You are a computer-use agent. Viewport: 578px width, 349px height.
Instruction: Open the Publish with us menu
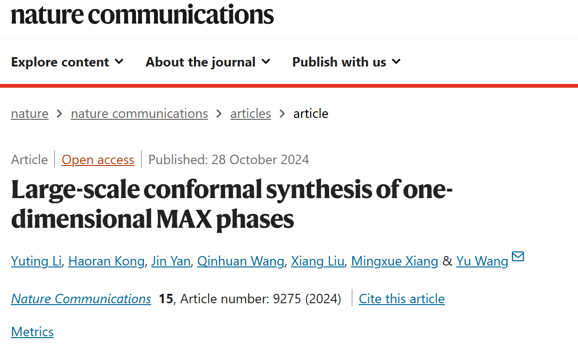click(x=347, y=62)
